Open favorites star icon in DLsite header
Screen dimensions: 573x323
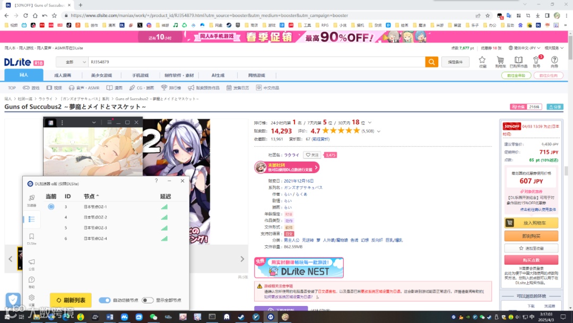point(482,62)
